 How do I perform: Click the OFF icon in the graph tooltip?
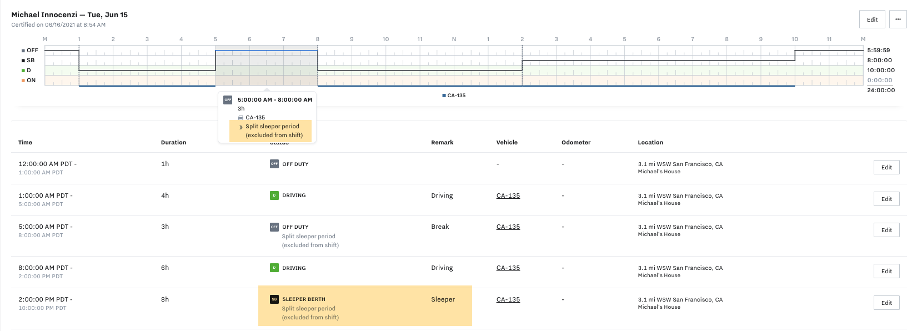[228, 100]
